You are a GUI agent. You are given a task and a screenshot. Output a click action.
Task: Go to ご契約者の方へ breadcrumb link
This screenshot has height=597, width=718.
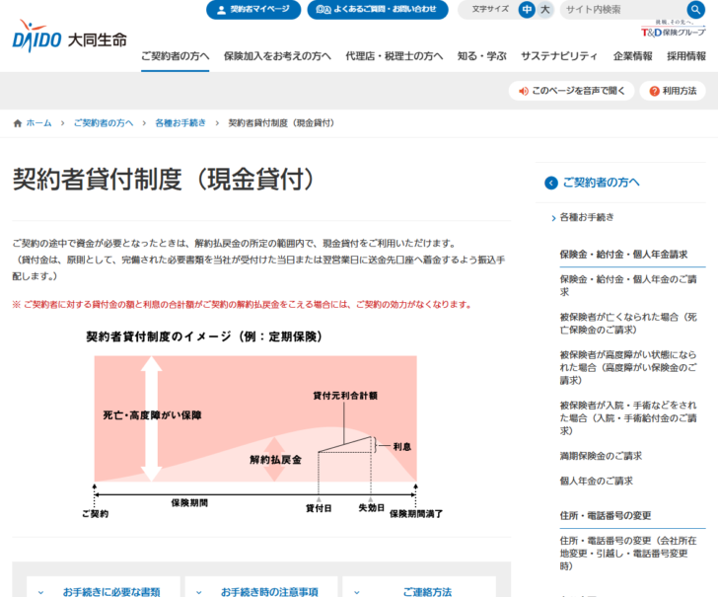click(104, 123)
